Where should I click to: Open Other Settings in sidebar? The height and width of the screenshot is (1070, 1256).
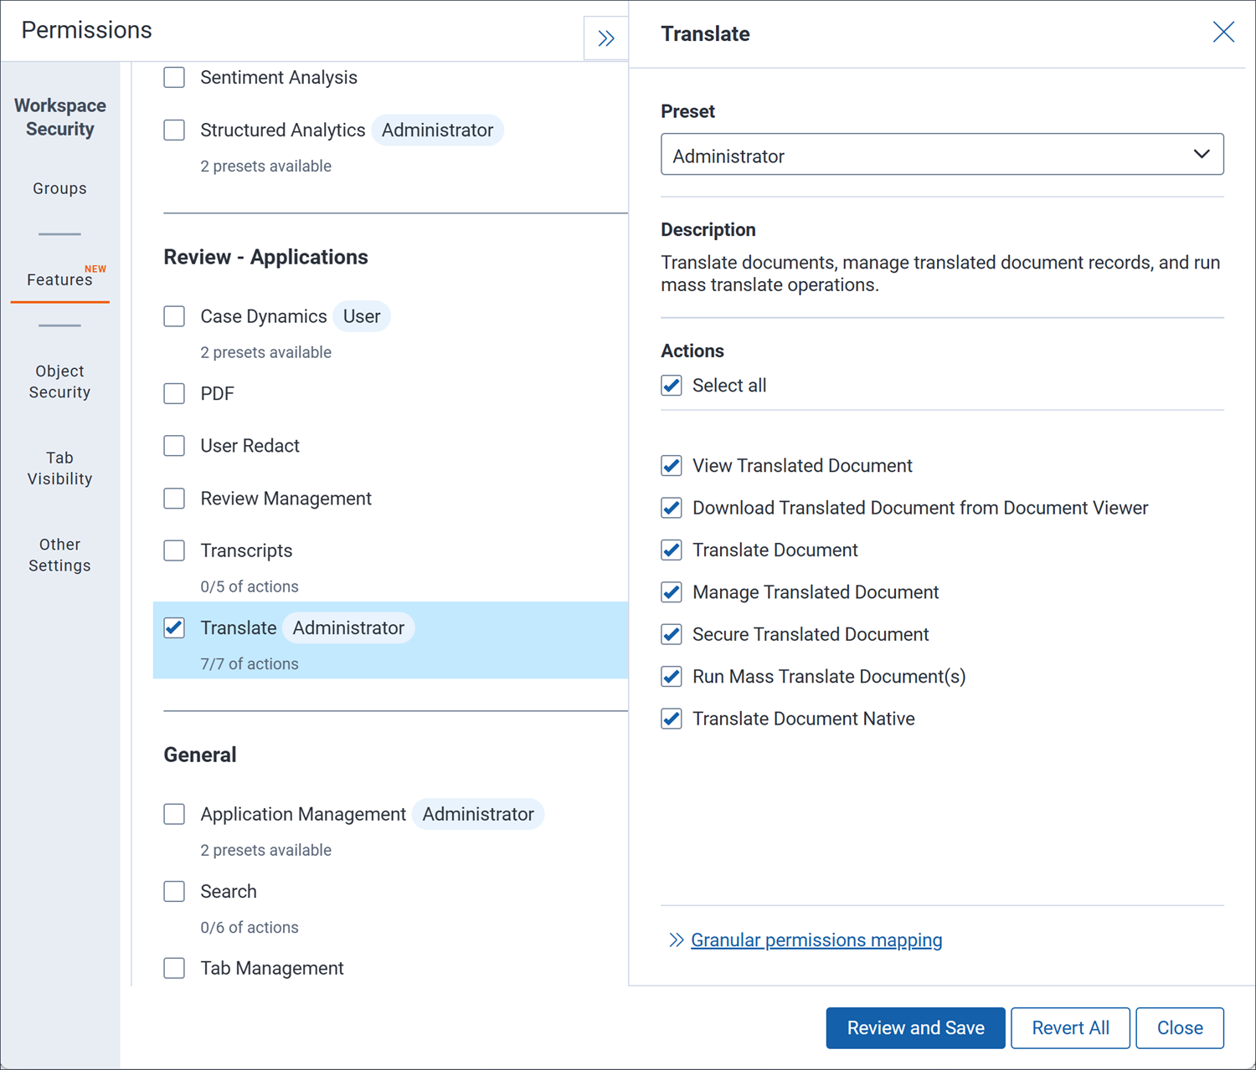point(59,555)
